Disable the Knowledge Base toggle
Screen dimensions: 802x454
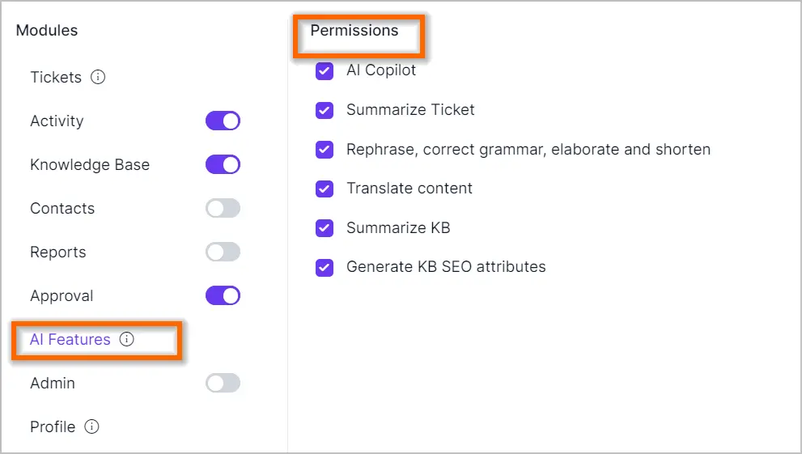tap(223, 164)
